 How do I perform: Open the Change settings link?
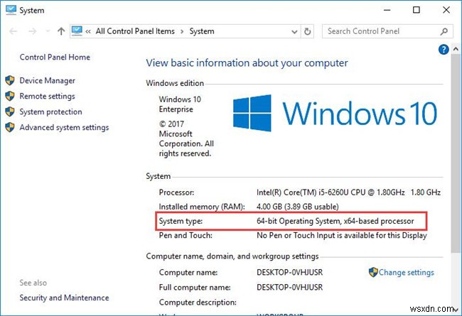click(406, 272)
